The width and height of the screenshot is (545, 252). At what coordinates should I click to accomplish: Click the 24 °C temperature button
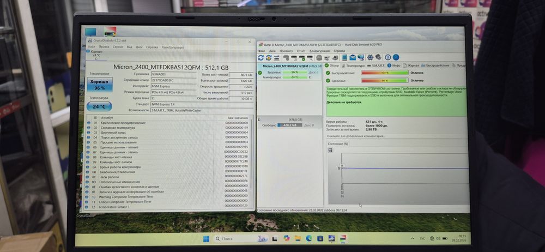(x=99, y=106)
